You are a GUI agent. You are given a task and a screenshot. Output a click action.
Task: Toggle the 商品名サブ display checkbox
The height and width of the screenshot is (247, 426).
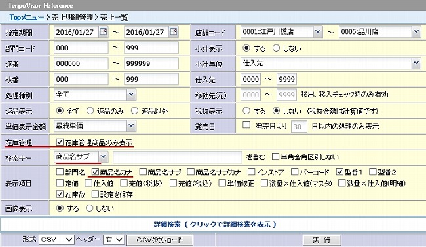143,171
